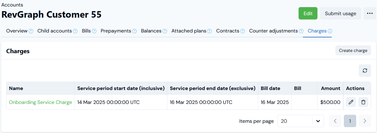This screenshot has height=133, width=377.
Task: Click help icon beside Counter adjustments
Action: pos(301,31)
